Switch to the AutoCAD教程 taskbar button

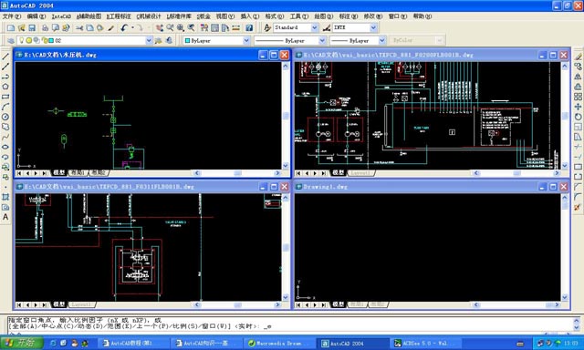(133, 344)
